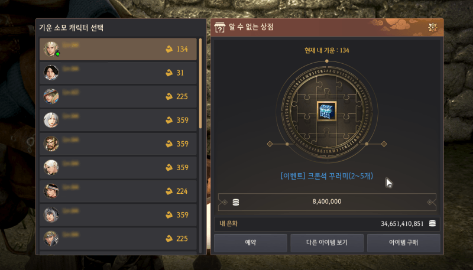Click the 8,400,000 silver price field

tap(327, 202)
